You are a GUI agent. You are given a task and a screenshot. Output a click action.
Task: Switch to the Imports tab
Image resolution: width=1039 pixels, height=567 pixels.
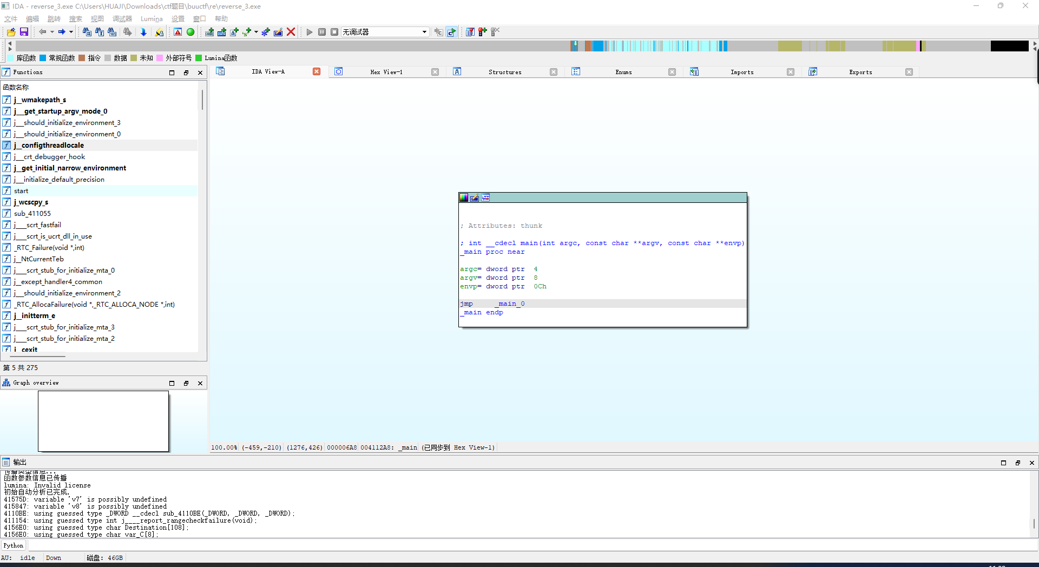tap(742, 72)
